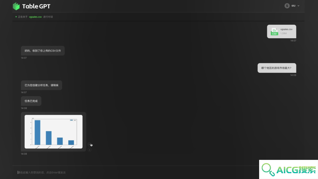The image size is (318, 179).
Task: Select the '哪个地区的游戏市场最大?' message bubble
Action: (x=277, y=68)
